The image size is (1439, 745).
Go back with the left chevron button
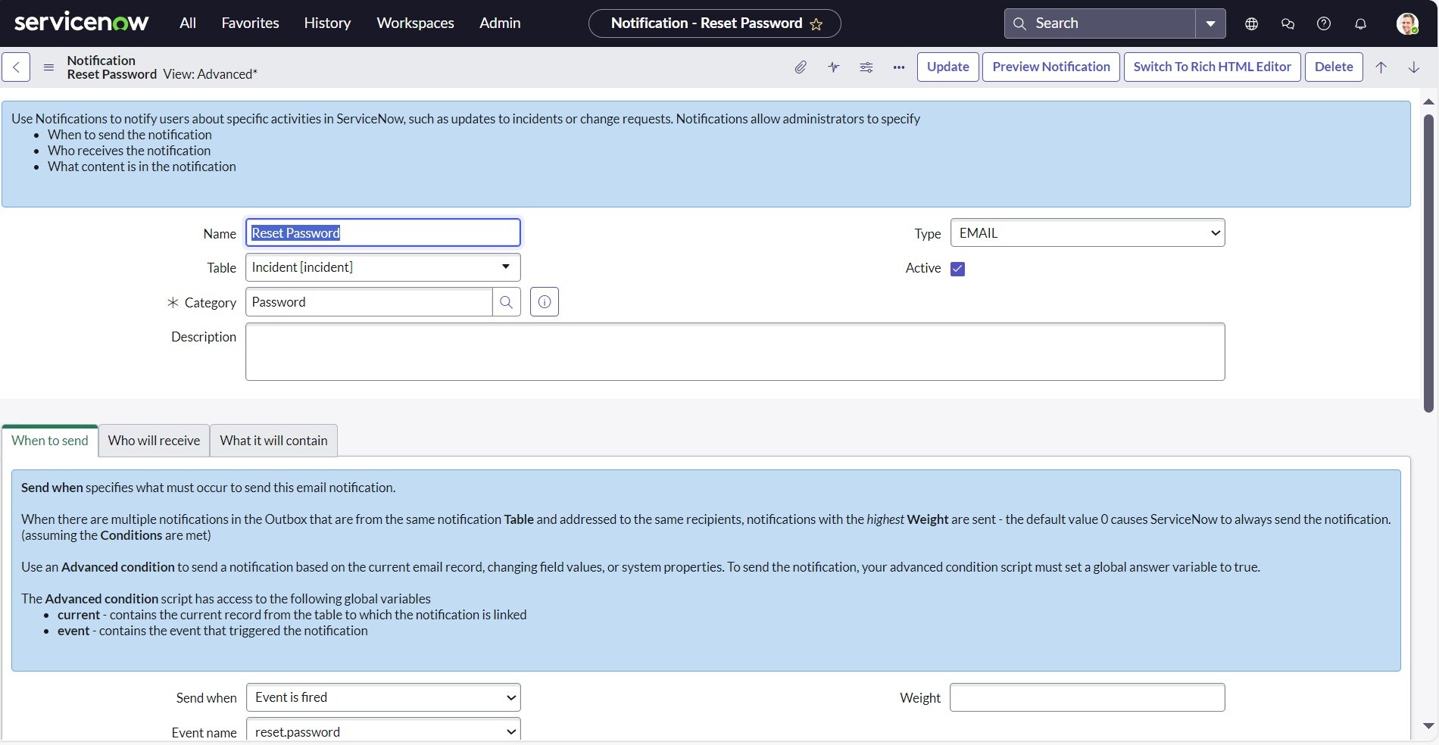pos(16,67)
